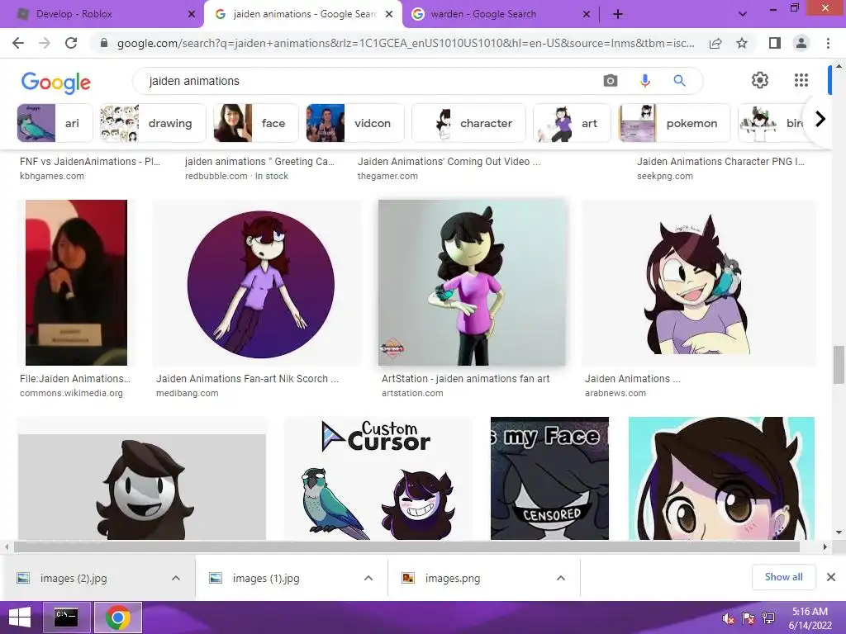Click Show all downloads
Image resolution: width=846 pixels, height=634 pixels.
tap(783, 577)
